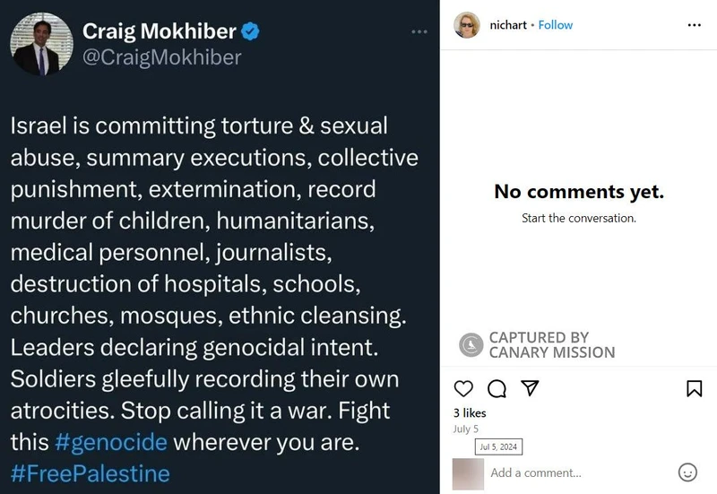Click the blurred commenter avatar
The image size is (717, 494).
[468, 472]
